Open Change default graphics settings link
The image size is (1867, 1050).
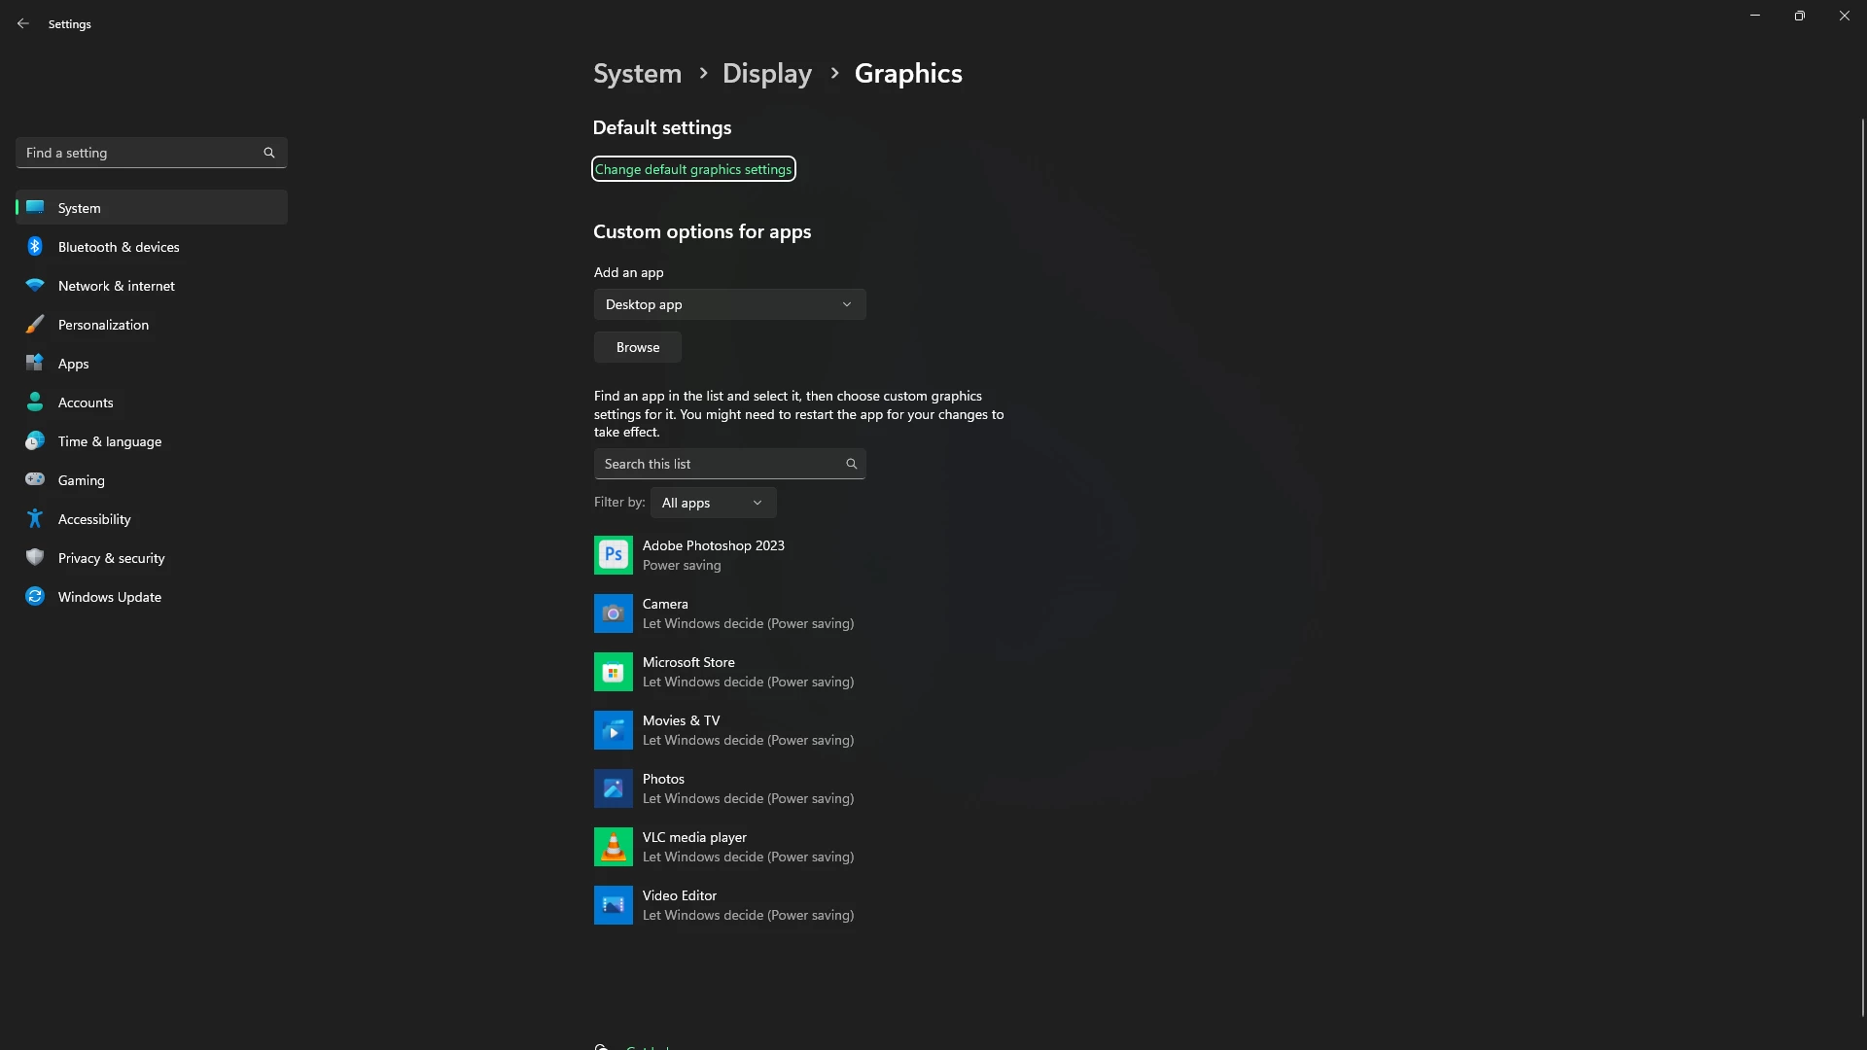[x=693, y=169]
